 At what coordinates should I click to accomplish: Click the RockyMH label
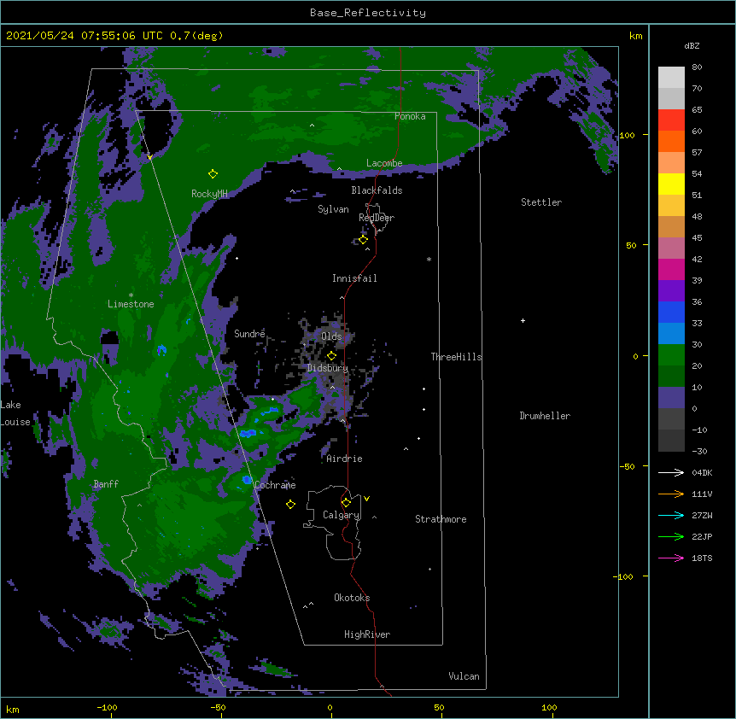click(209, 194)
